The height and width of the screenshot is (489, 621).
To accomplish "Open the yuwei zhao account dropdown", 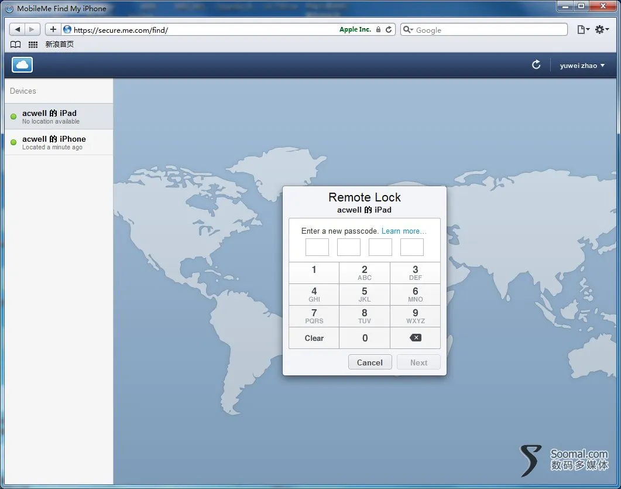I will (582, 66).
